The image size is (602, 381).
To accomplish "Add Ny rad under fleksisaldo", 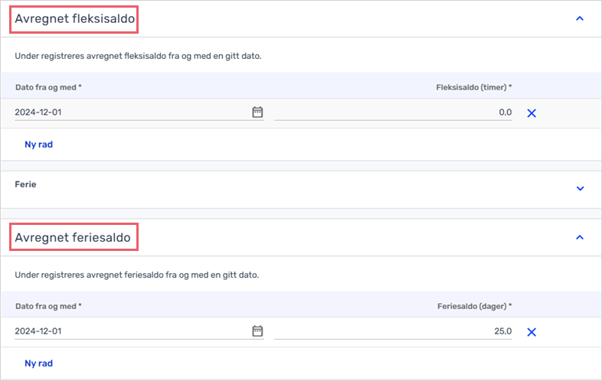I will click(39, 145).
